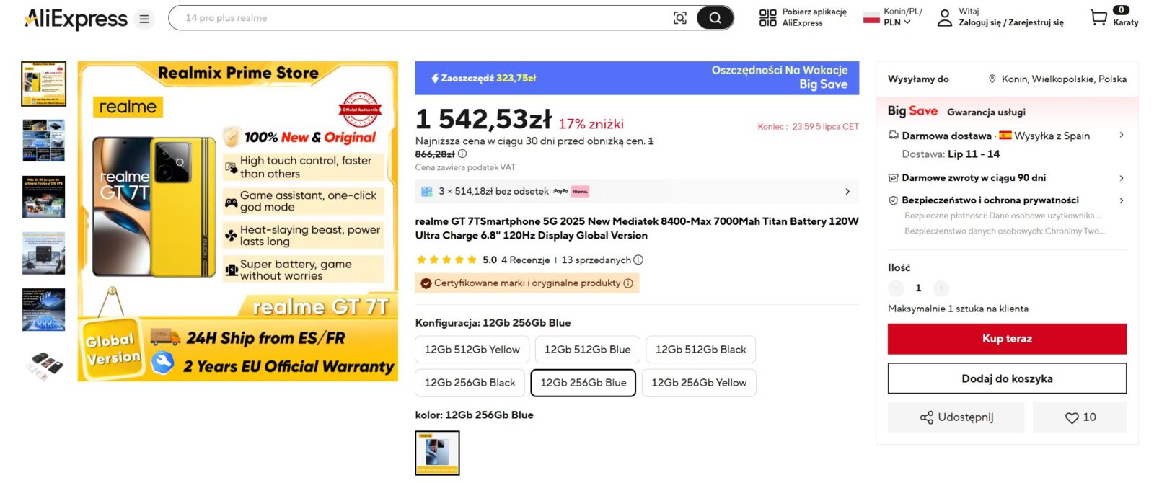Select 12Gb 512Gb Blue configuration
1154x483 pixels.
coord(587,350)
